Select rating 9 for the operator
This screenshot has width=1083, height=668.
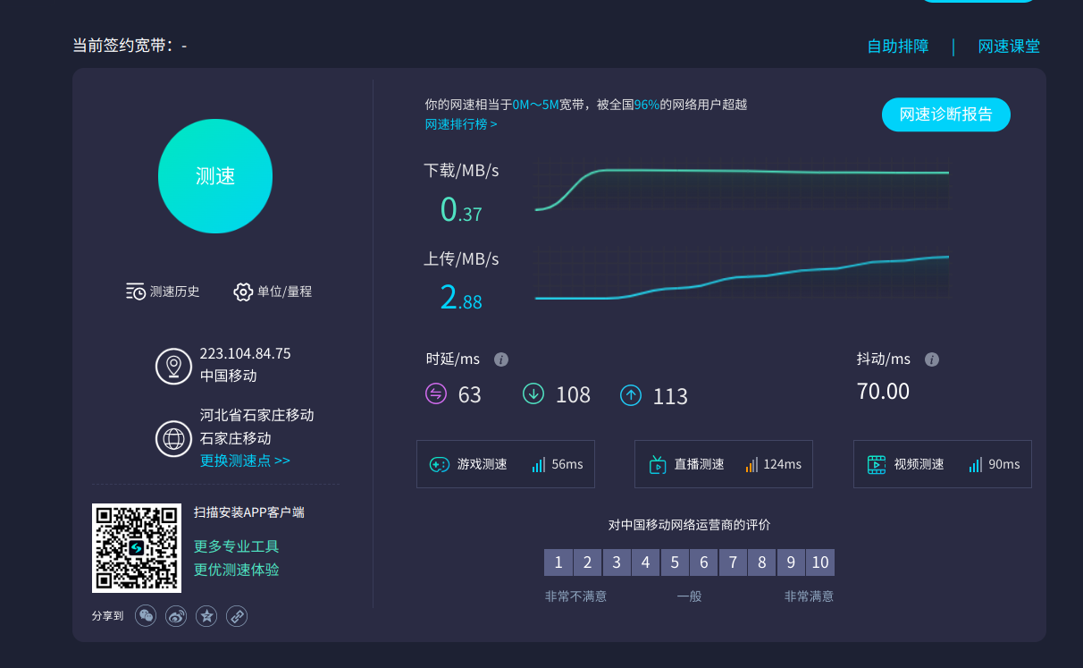(x=791, y=562)
